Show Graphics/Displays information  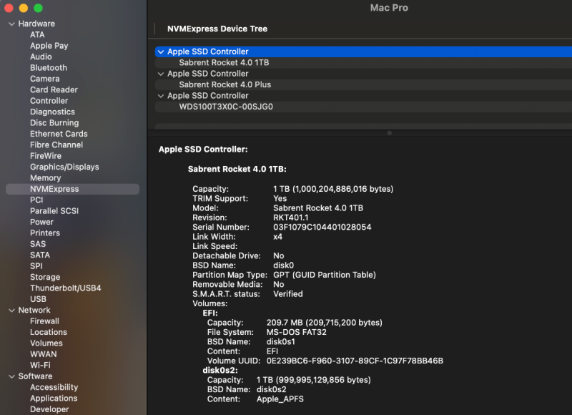pyautogui.click(x=64, y=167)
